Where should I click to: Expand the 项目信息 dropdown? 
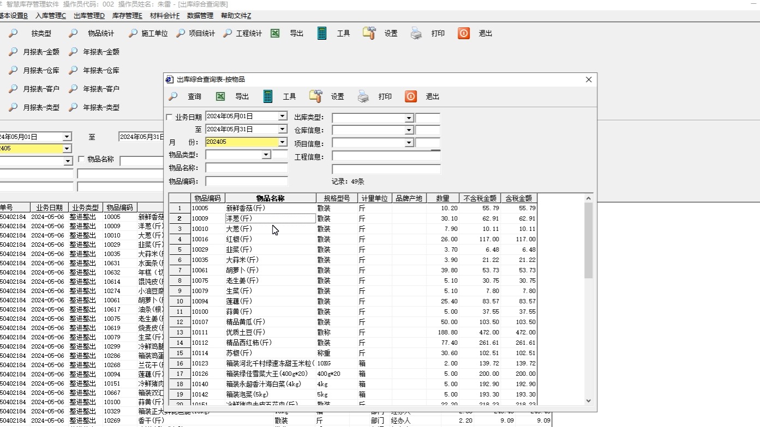[x=409, y=143]
